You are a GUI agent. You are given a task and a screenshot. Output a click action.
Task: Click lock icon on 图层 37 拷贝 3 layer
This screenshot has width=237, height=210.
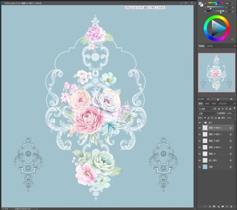231,128
